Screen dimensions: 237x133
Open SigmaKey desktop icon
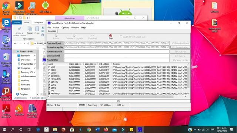click(19, 110)
